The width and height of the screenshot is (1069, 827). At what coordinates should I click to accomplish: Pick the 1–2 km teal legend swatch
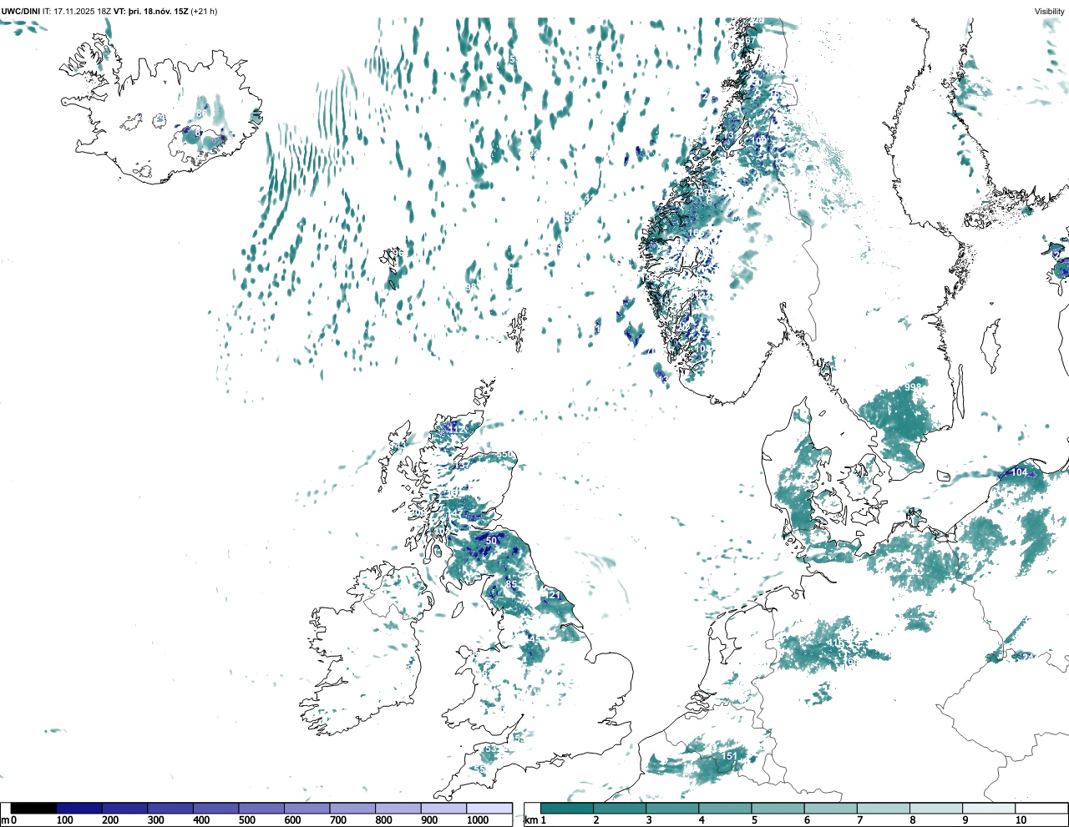point(567,808)
